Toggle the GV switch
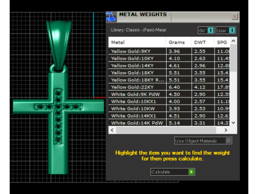The width and height of the screenshot is (258, 194). pos(206,30)
